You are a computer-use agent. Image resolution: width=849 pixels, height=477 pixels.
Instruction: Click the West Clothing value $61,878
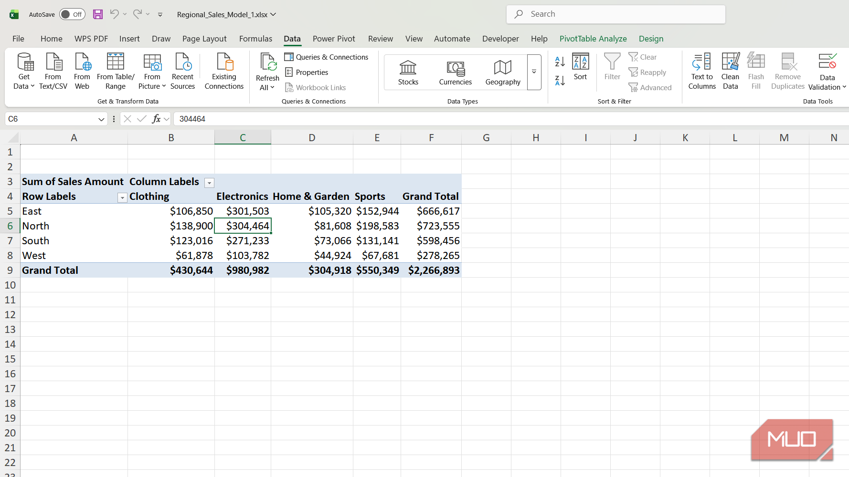(x=171, y=256)
